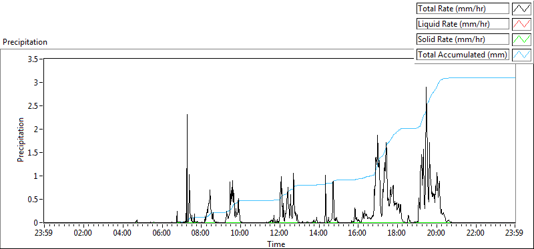Viewport: 534px width, 249px height.
Task: Select the Solid Rate (mm/hr) legend label
Action: tap(463, 39)
